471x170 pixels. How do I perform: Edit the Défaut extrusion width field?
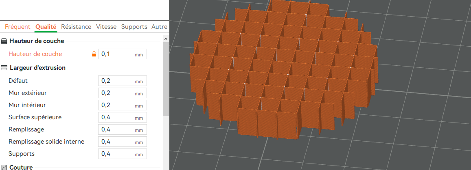tap(123, 81)
